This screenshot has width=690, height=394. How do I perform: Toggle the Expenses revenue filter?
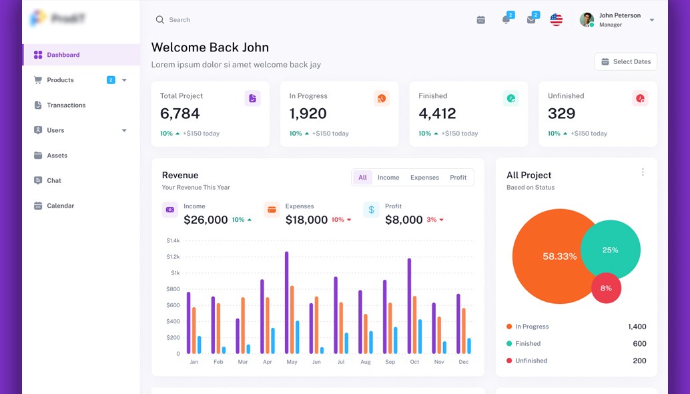424,178
